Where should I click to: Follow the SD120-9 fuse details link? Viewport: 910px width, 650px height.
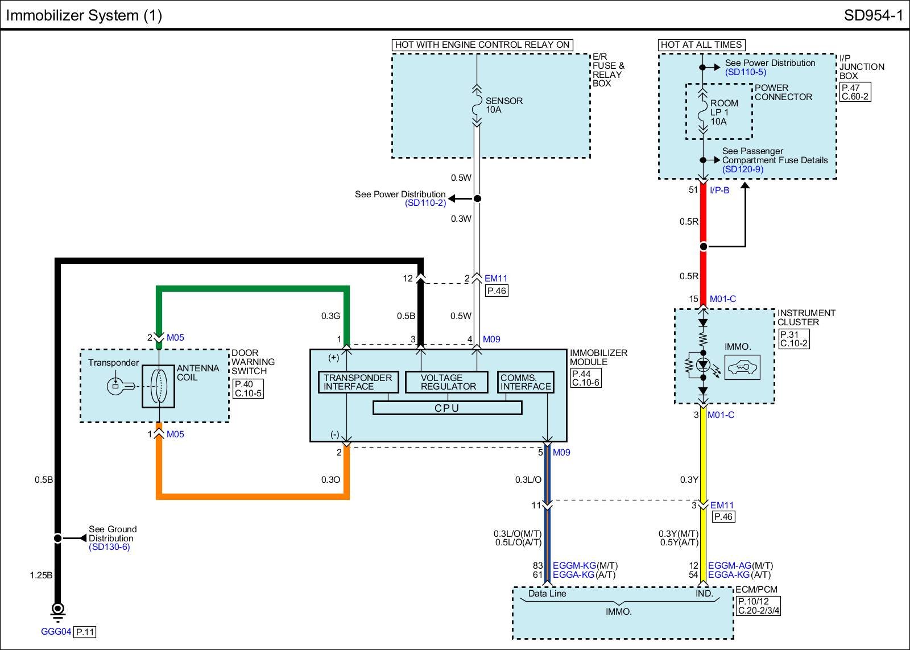742,169
